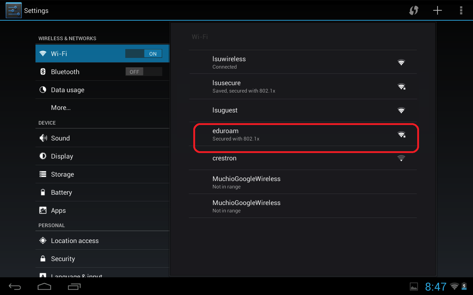The width and height of the screenshot is (473, 295).
Task: Select the first MuchioGoogleWireless network
Action: click(303, 182)
